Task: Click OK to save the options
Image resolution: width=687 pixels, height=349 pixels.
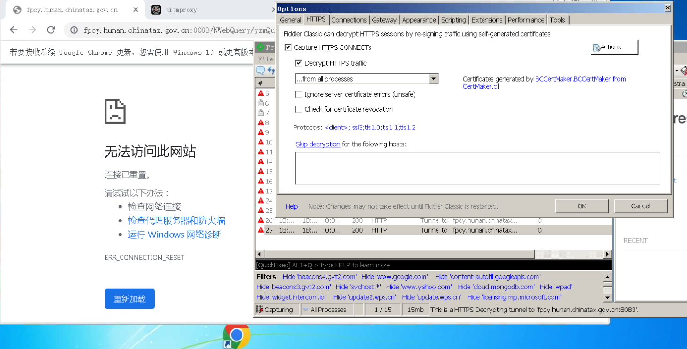Action: (x=581, y=206)
